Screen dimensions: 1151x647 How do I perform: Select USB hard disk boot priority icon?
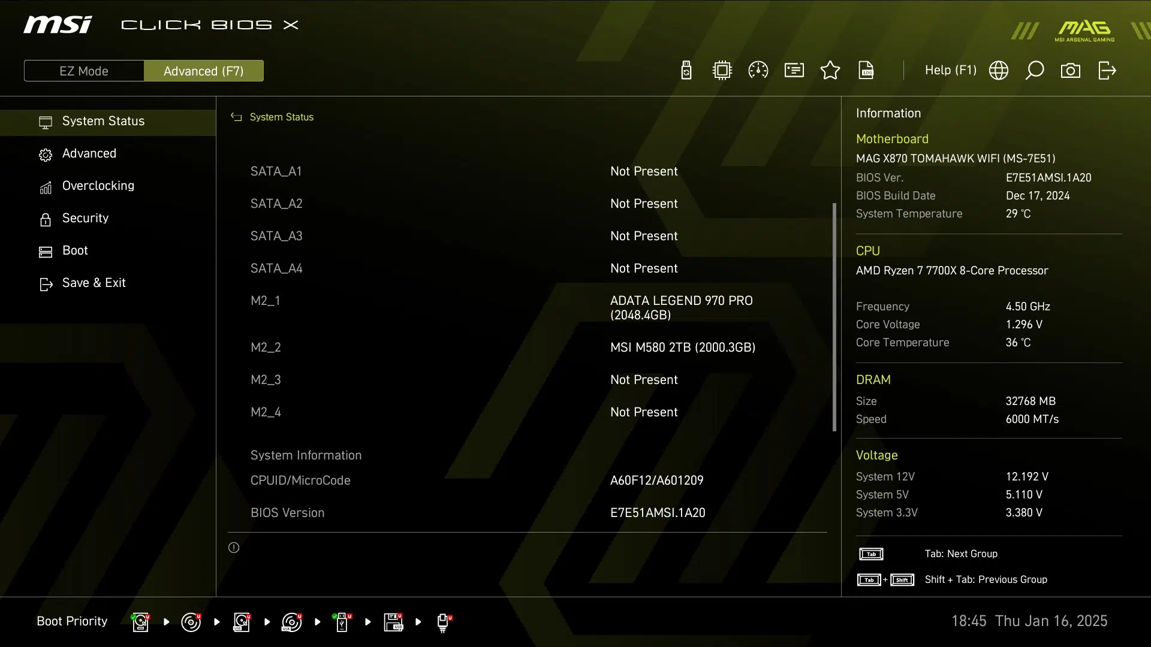coord(242,622)
